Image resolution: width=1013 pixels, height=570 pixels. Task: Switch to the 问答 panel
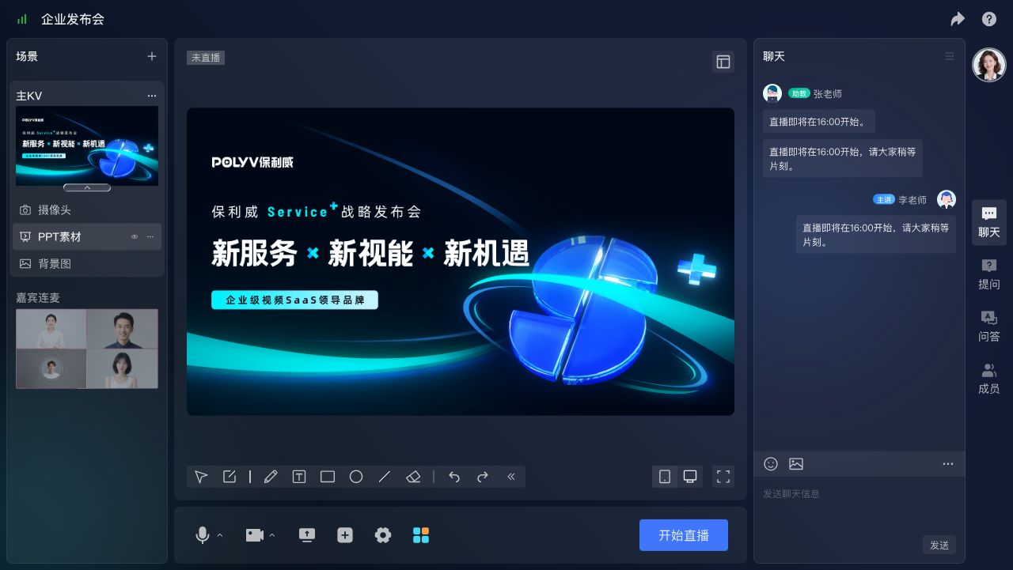988,326
